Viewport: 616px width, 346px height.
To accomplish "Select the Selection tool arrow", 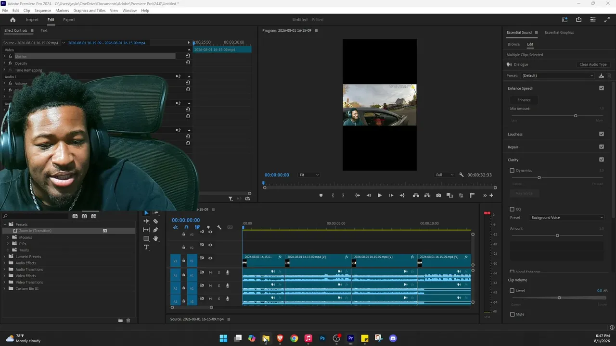I will [146, 213].
